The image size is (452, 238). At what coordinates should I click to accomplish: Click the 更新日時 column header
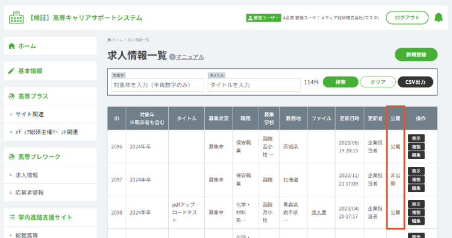[350, 119]
